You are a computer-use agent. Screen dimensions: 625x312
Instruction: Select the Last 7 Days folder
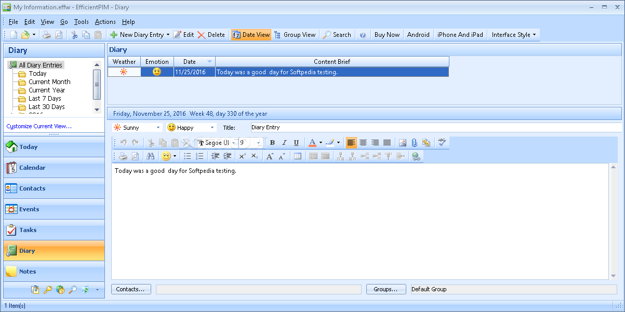tap(45, 99)
